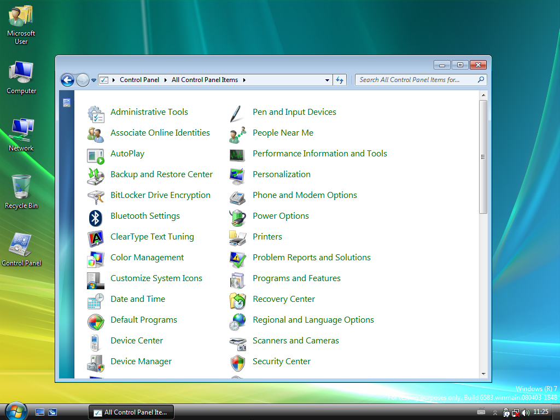
Task: Open the Personalization monitor icon
Action: click(x=238, y=176)
